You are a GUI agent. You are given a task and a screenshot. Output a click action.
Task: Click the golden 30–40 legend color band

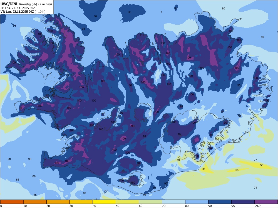click(x=81, y=202)
